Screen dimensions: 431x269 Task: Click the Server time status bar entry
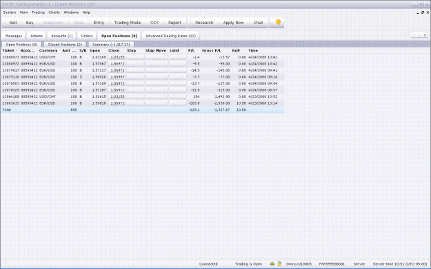(x=400, y=263)
